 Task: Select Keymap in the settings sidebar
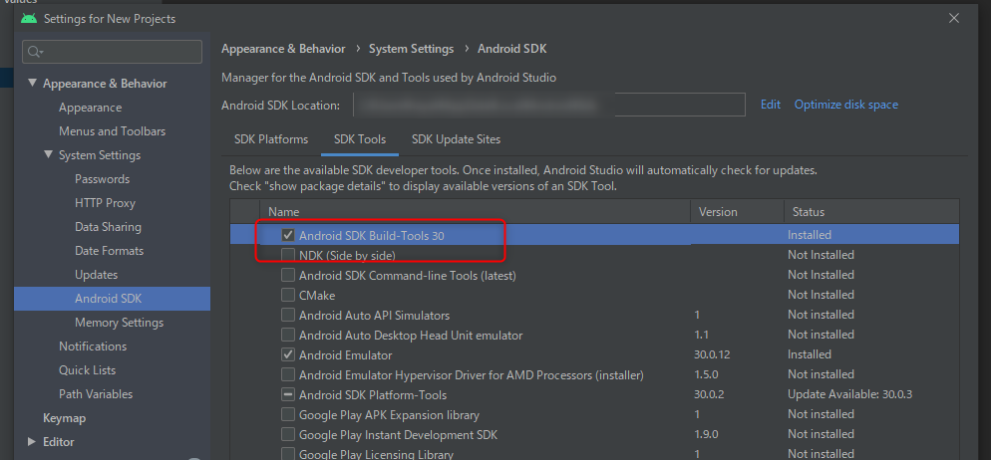click(64, 418)
